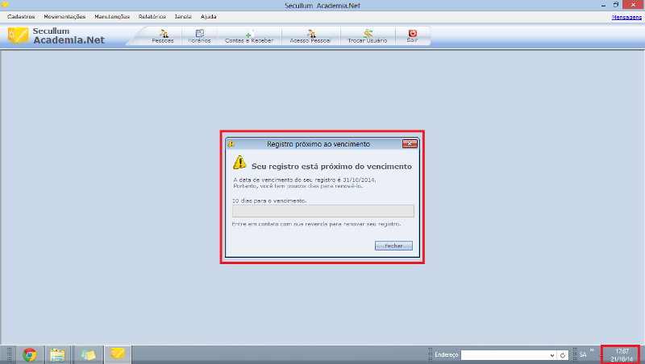Open the Movimentações menu
The height and width of the screenshot is (364, 645).
coord(64,16)
